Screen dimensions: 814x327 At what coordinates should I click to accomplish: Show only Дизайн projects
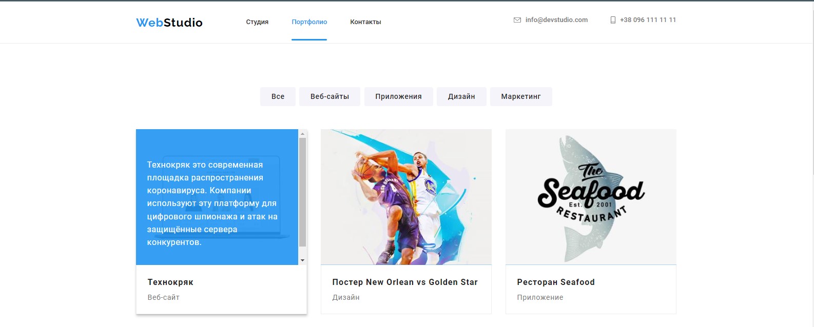coord(461,96)
